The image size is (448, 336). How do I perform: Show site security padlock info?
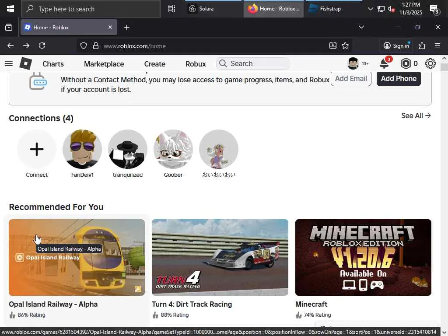pyautogui.click(x=96, y=45)
